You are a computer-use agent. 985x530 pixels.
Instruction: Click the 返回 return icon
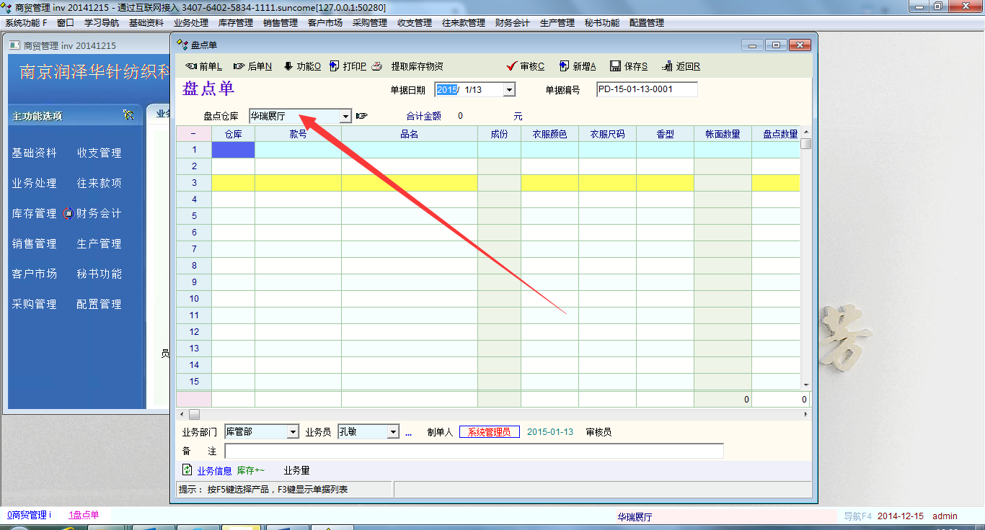[667, 66]
